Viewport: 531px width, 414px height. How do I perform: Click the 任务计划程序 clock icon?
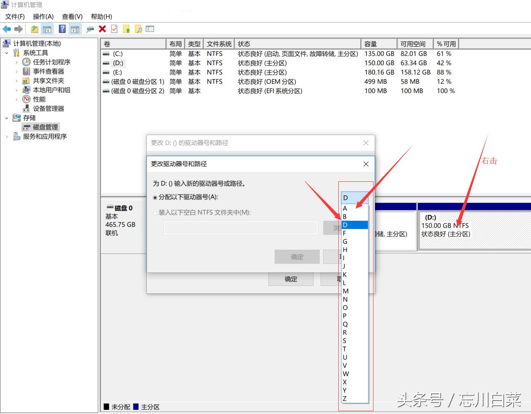[x=26, y=62]
